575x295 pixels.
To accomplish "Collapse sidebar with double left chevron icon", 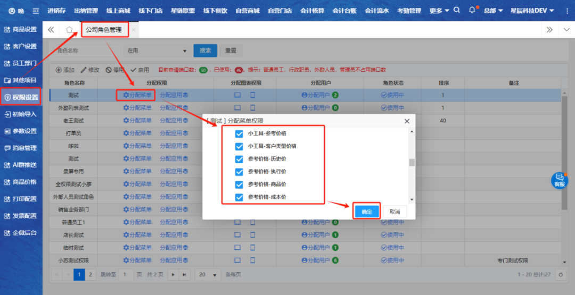I will [51, 30].
